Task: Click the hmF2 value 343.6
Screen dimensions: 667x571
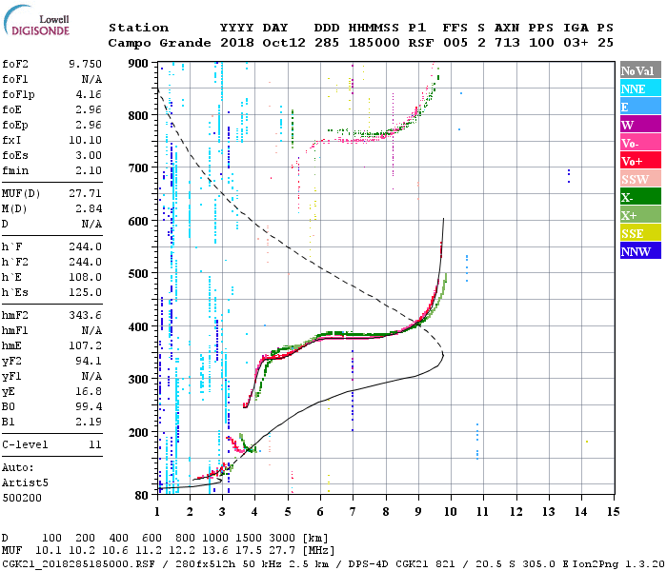Action: [x=85, y=315]
